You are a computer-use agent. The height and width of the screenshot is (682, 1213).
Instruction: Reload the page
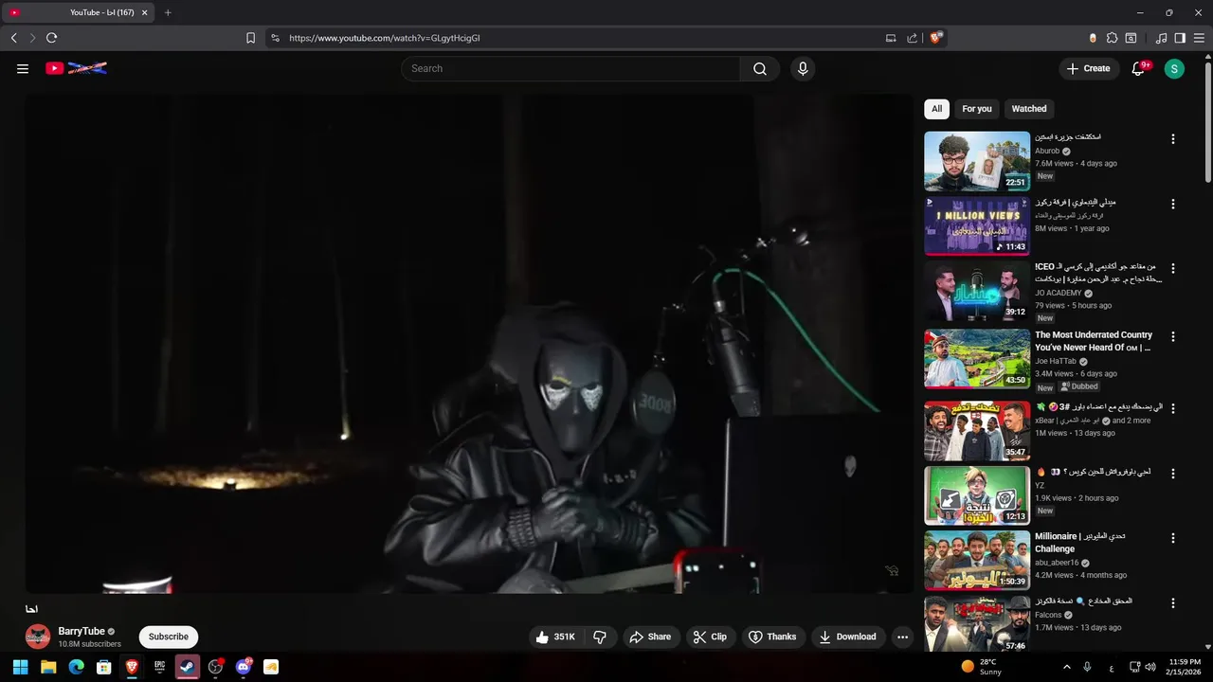coord(51,38)
